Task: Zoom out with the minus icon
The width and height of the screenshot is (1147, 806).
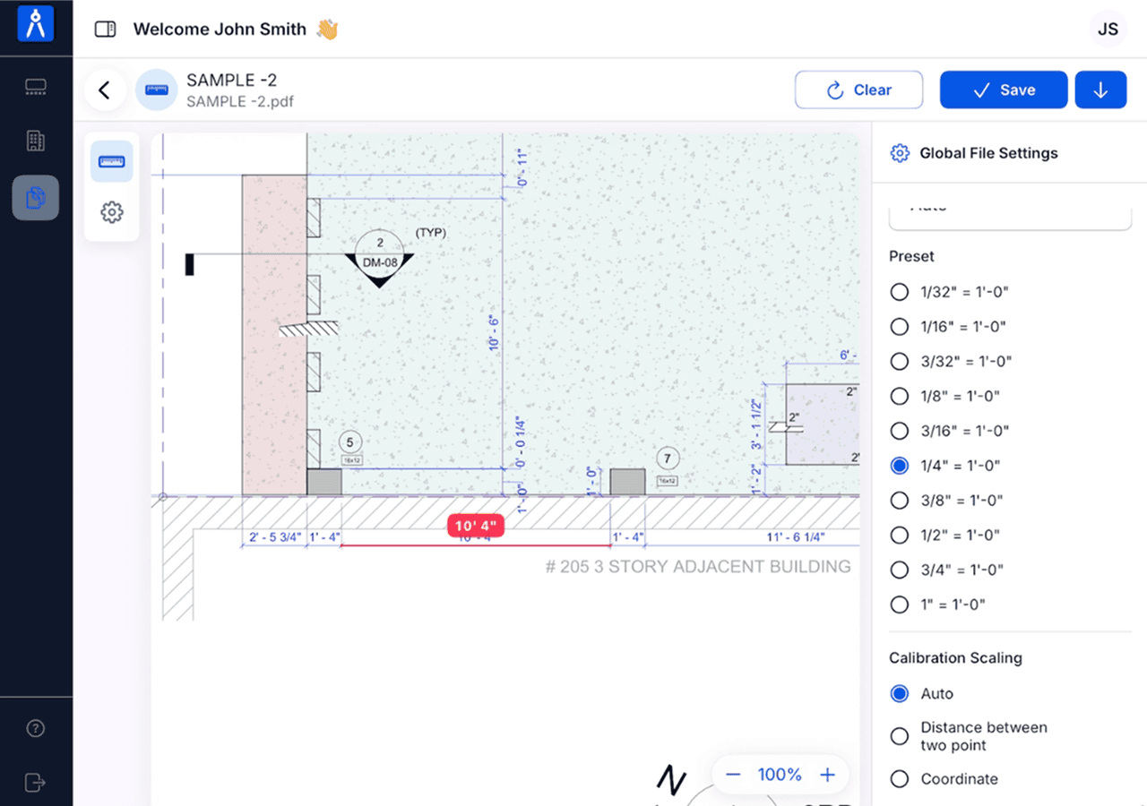Action: point(733,775)
